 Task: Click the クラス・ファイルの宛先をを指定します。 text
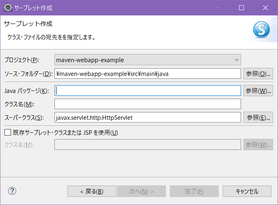52,37
